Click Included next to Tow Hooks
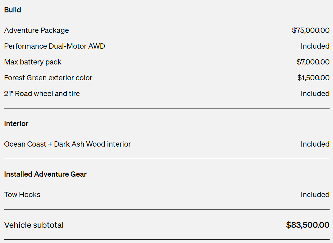 pos(315,195)
